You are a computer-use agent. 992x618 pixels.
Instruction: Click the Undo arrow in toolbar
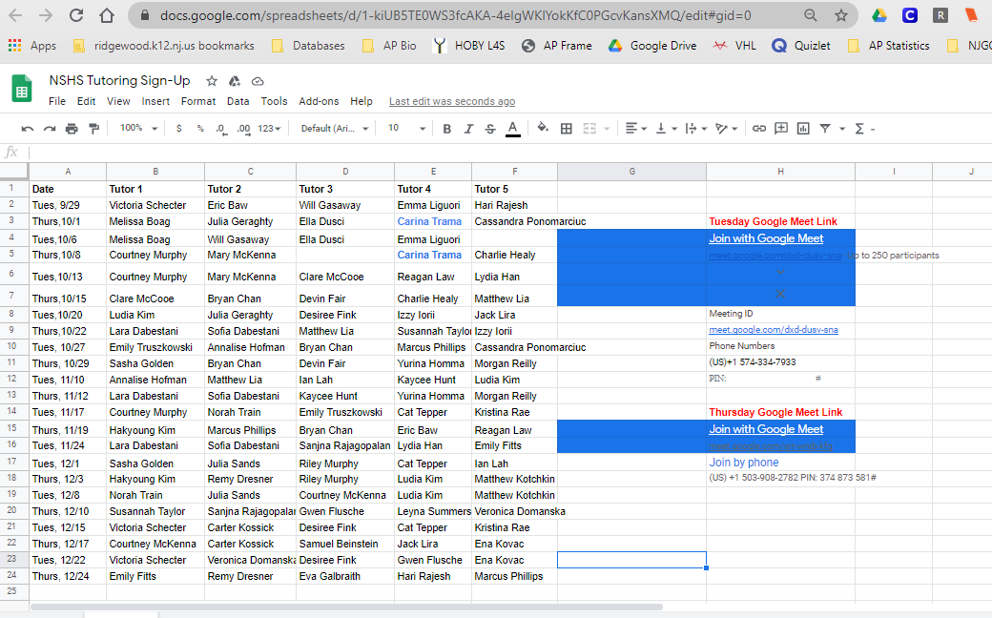pos(27,129)
